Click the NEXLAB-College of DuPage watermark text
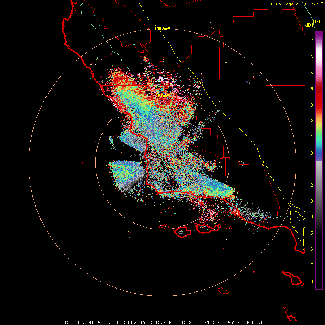325x325 pixels. [x=290, y=4]
